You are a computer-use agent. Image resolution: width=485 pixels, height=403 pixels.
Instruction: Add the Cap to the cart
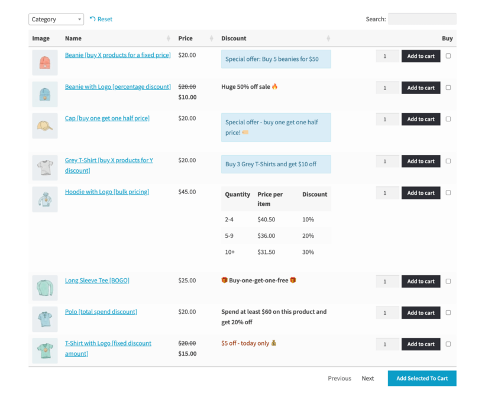421,119
